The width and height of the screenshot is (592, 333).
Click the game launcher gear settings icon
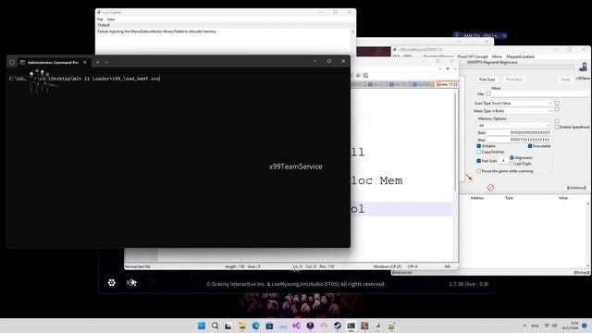point(111,282)
